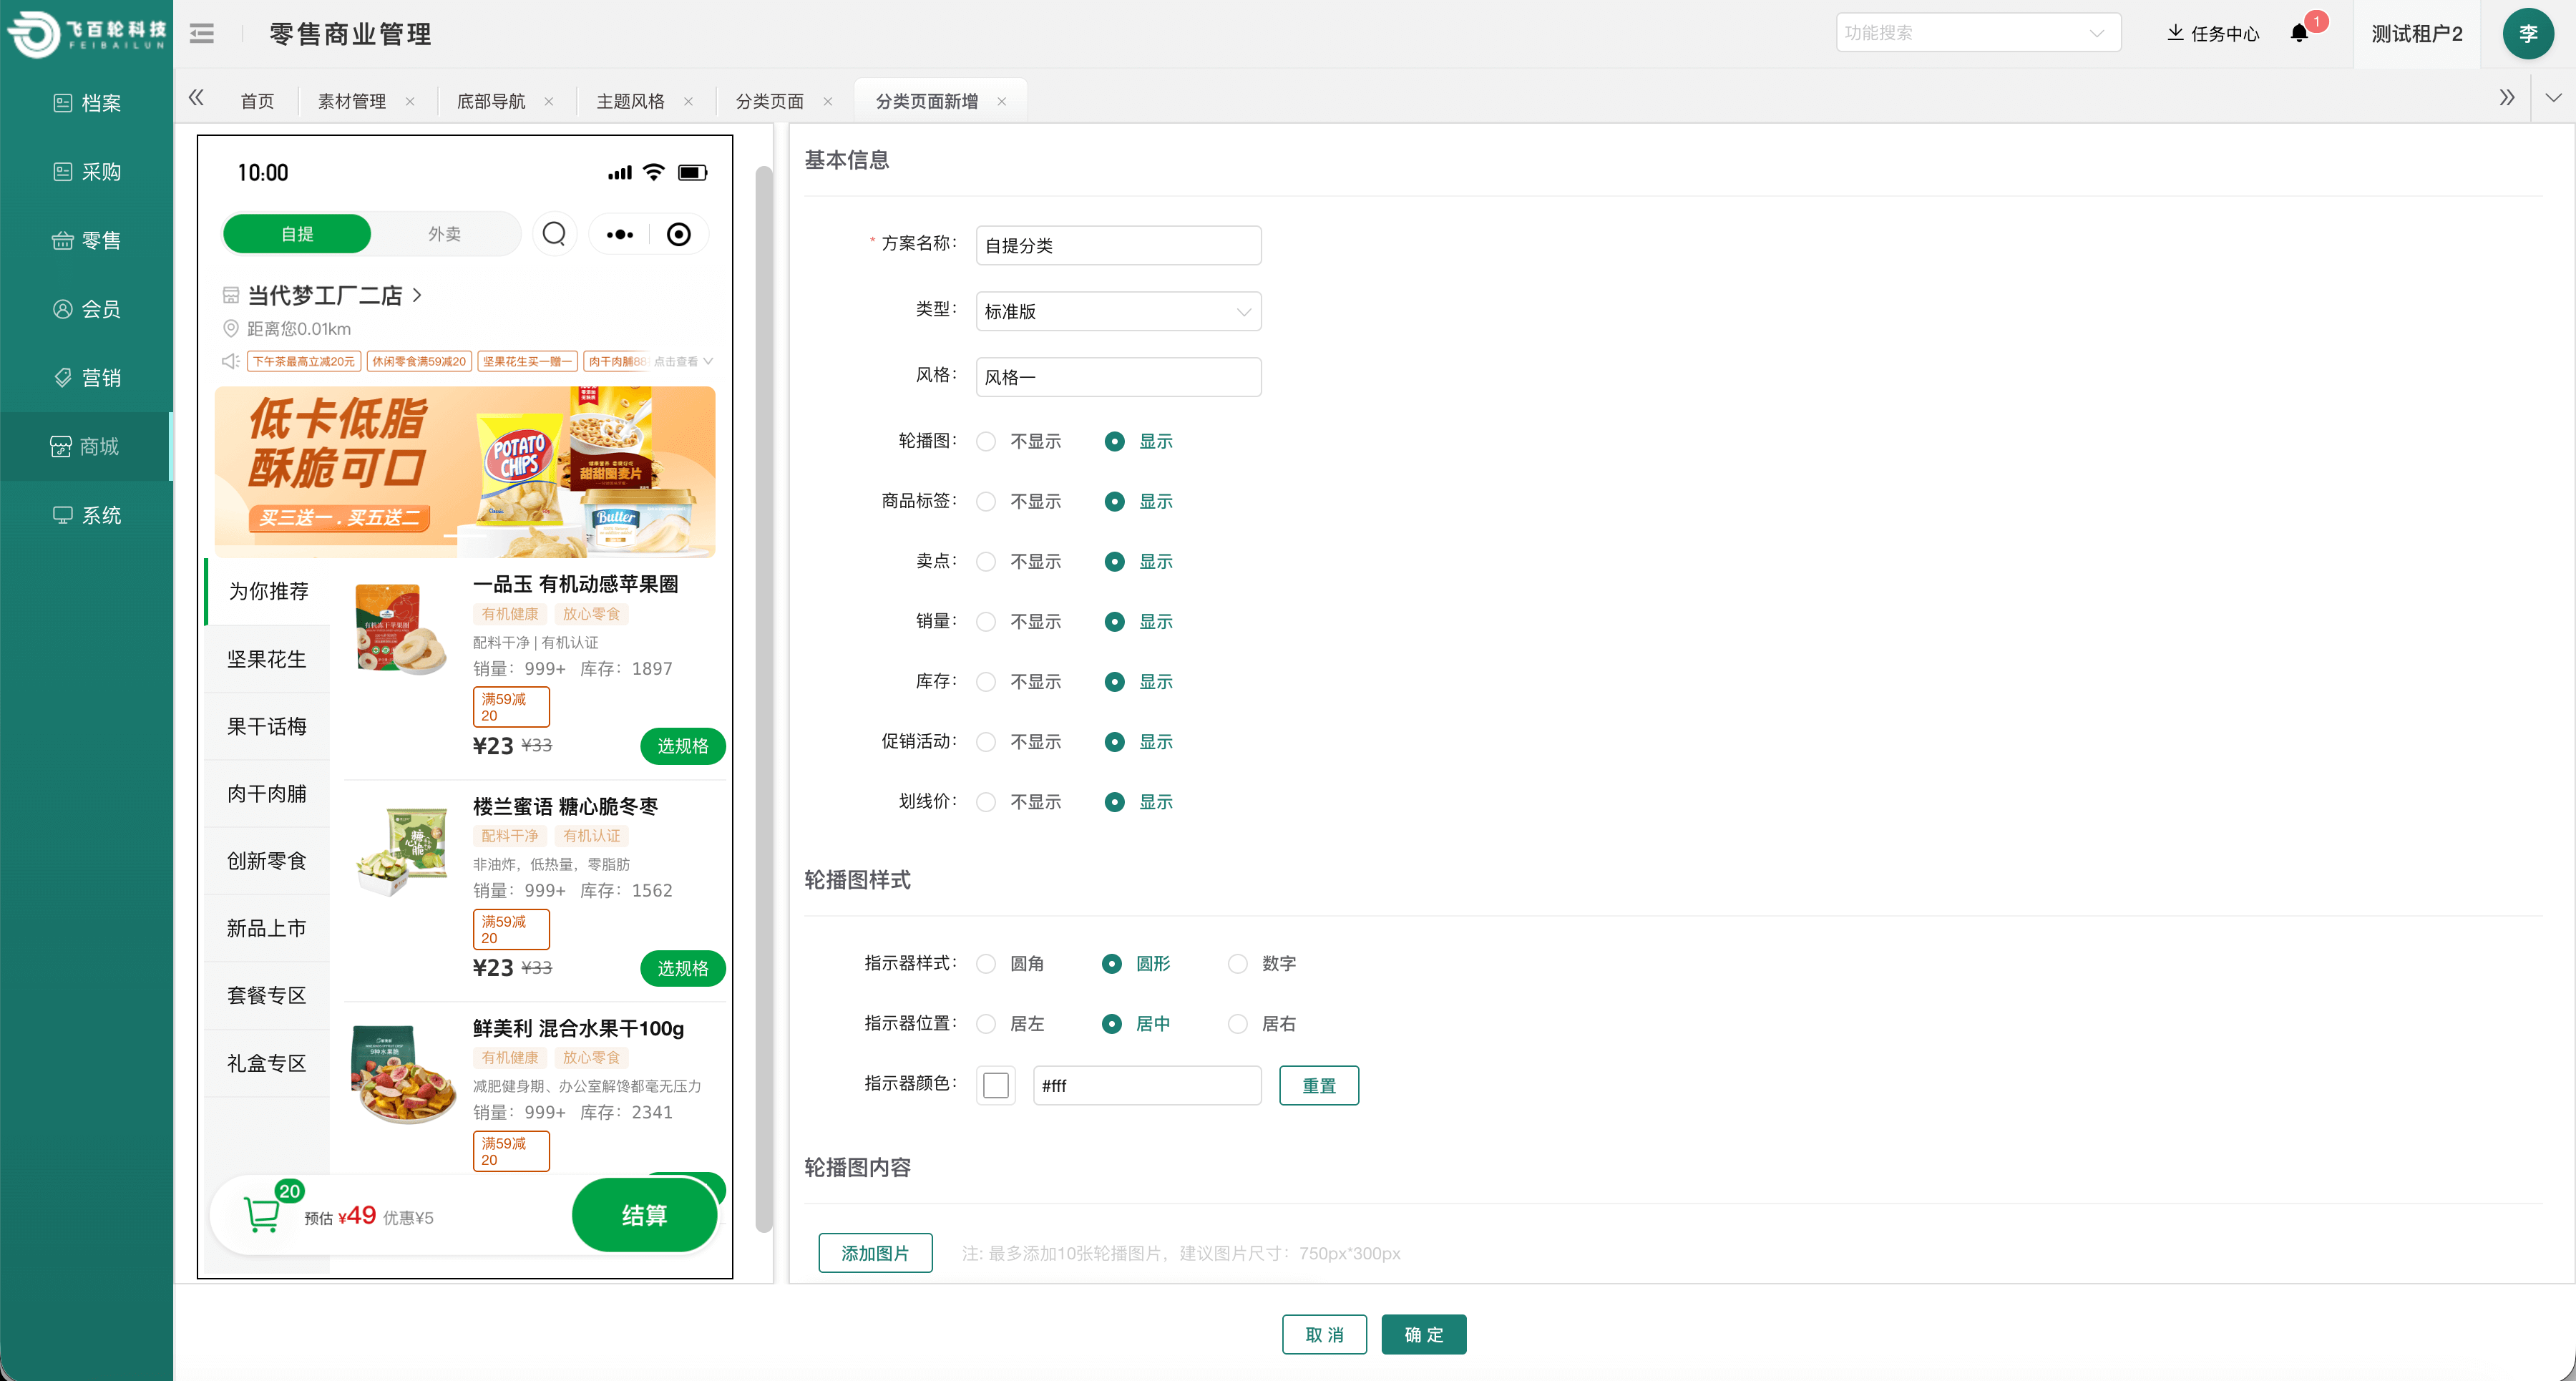Open the 档案 section in sidebar
Screen dimensions: 2576x1381
coord(99,103)
